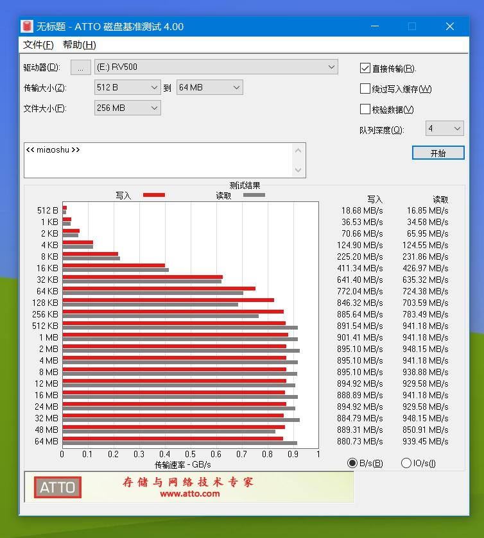Click the write value 880.73 MB/s
The height and width of the screenshot is (538, 484).
[x=360, y=442]
